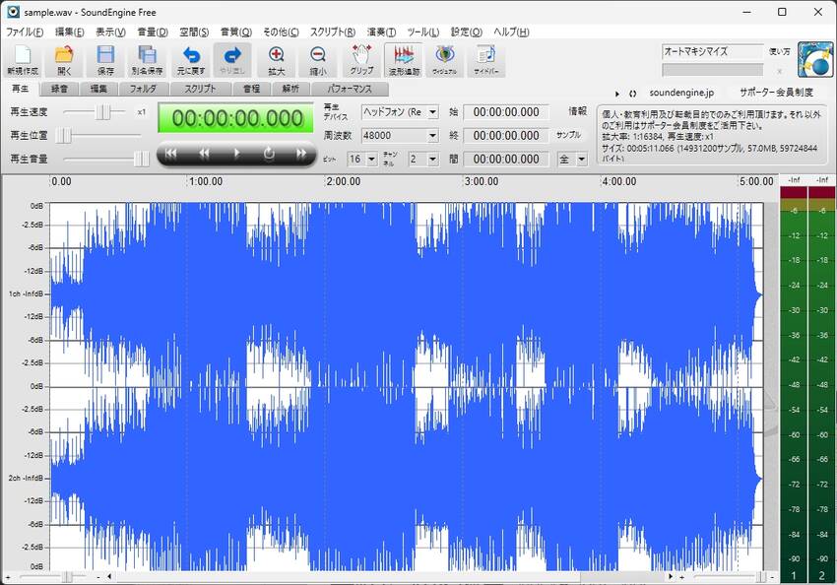
Task: Open the 編集 menu in the menu bar
Action: pos(70,32)
